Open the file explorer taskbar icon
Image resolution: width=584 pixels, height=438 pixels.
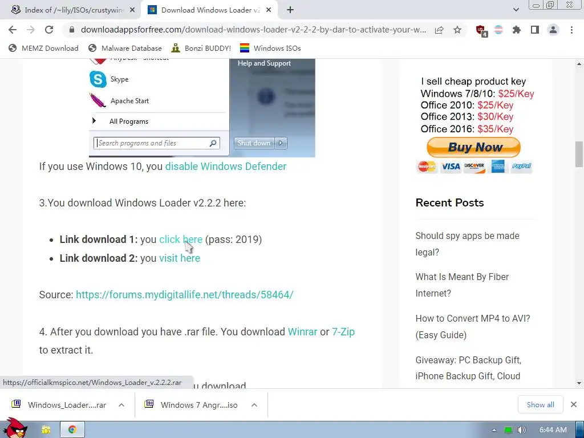coord(46,430)
